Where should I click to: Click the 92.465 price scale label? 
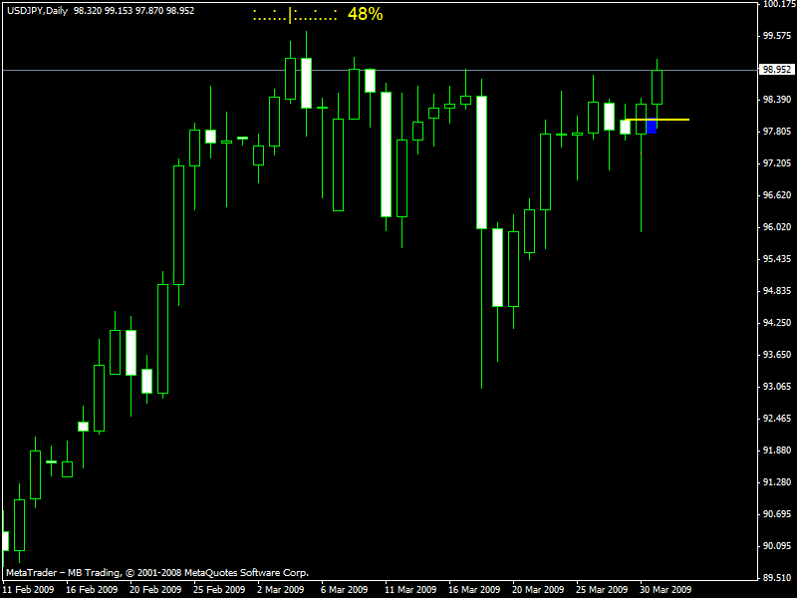click(777, 419)
